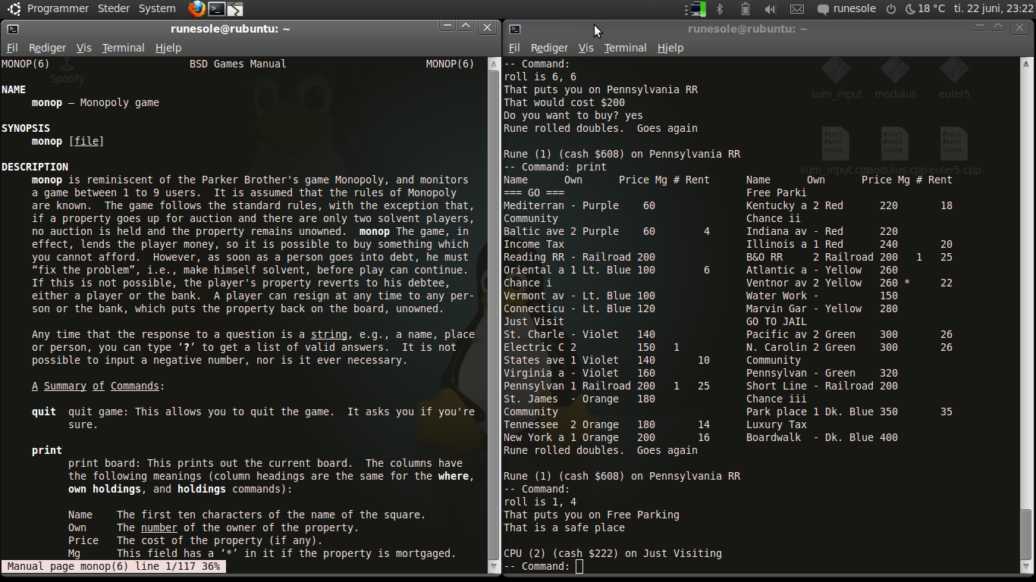
Task: Click the 'Manual page monop(6)' status line
Action: 113,566
